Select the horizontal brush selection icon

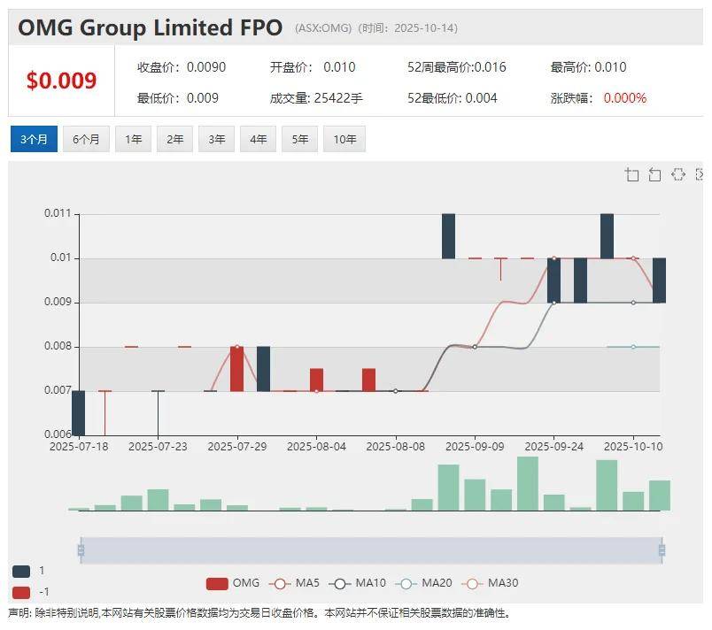click(x=677, y=174)
